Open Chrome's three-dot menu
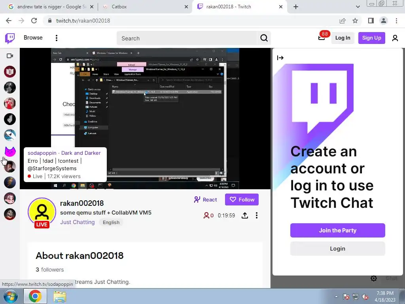This screenshot has height=304, width=405. [396, 21]
